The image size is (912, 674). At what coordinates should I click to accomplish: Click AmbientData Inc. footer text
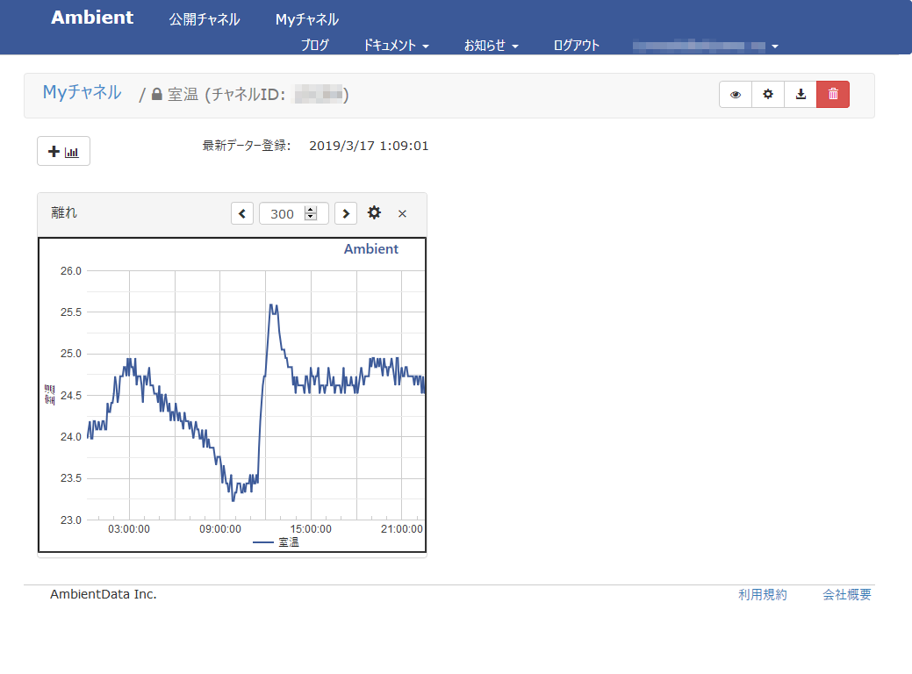(x=104, y=594)
